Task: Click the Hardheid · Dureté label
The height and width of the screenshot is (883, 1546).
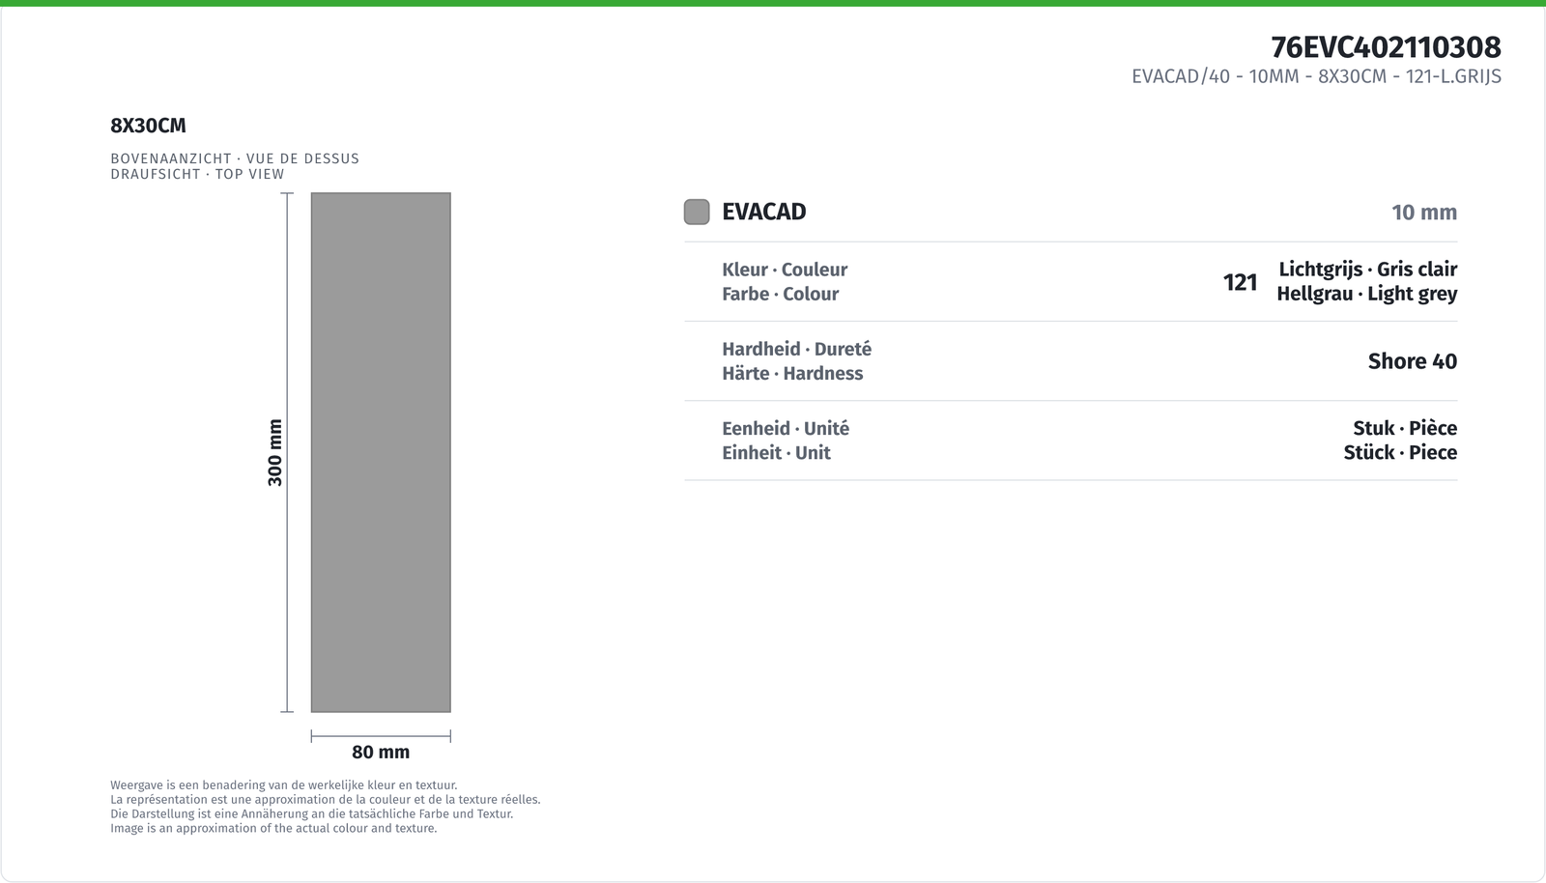Action: tap(796, 349)
